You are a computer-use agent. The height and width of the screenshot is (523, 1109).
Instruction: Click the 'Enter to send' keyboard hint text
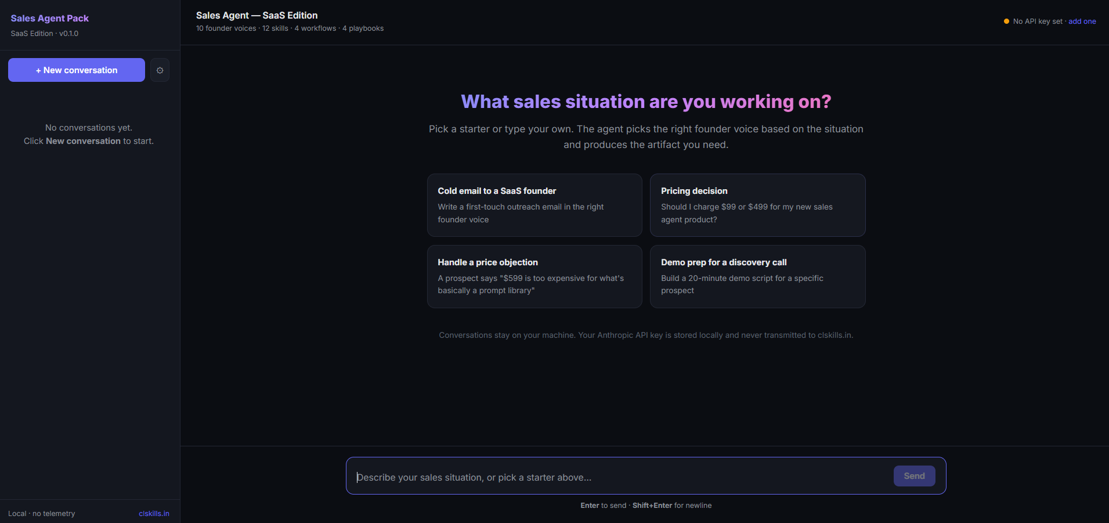[x=603, y=506]
